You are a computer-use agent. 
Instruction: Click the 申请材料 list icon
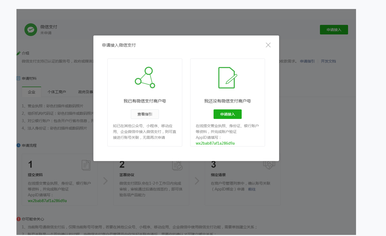(x=18, y=78)
